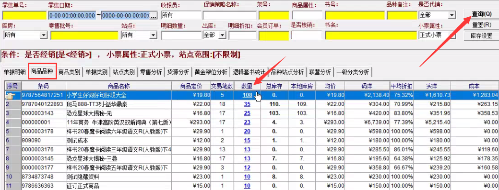Open the retail date picker ellipsis button
499x190 pixels.
tap(154, 15)
